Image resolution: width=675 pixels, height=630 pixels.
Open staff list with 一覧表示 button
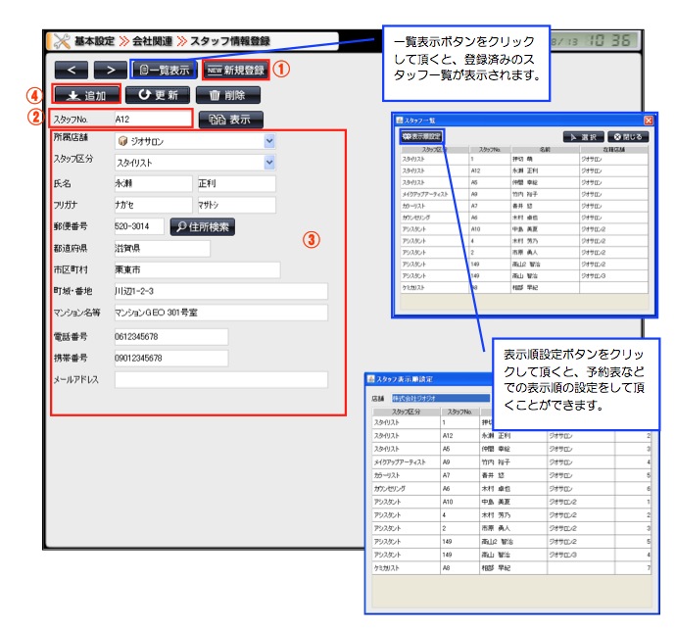coord(165,70)
